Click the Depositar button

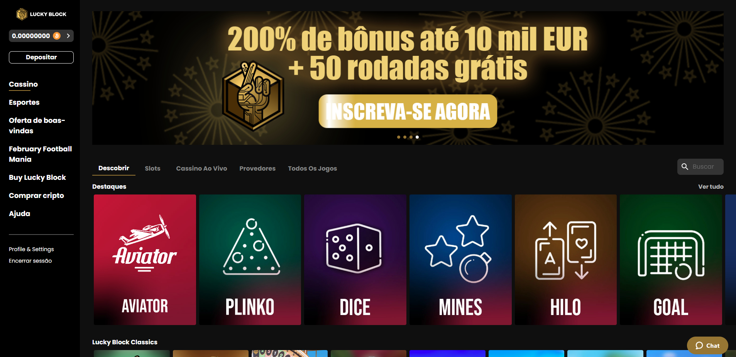coord(41,57)
